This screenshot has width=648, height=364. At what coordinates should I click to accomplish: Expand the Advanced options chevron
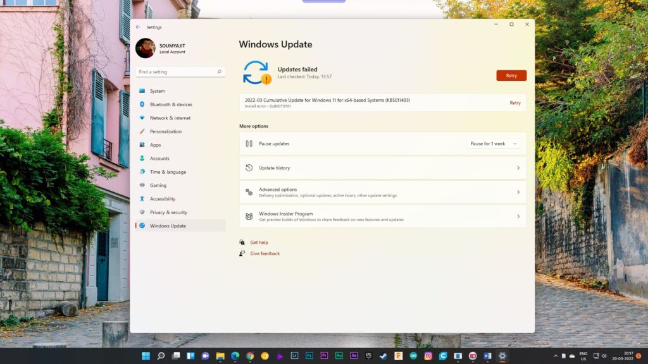pos(518,192)
